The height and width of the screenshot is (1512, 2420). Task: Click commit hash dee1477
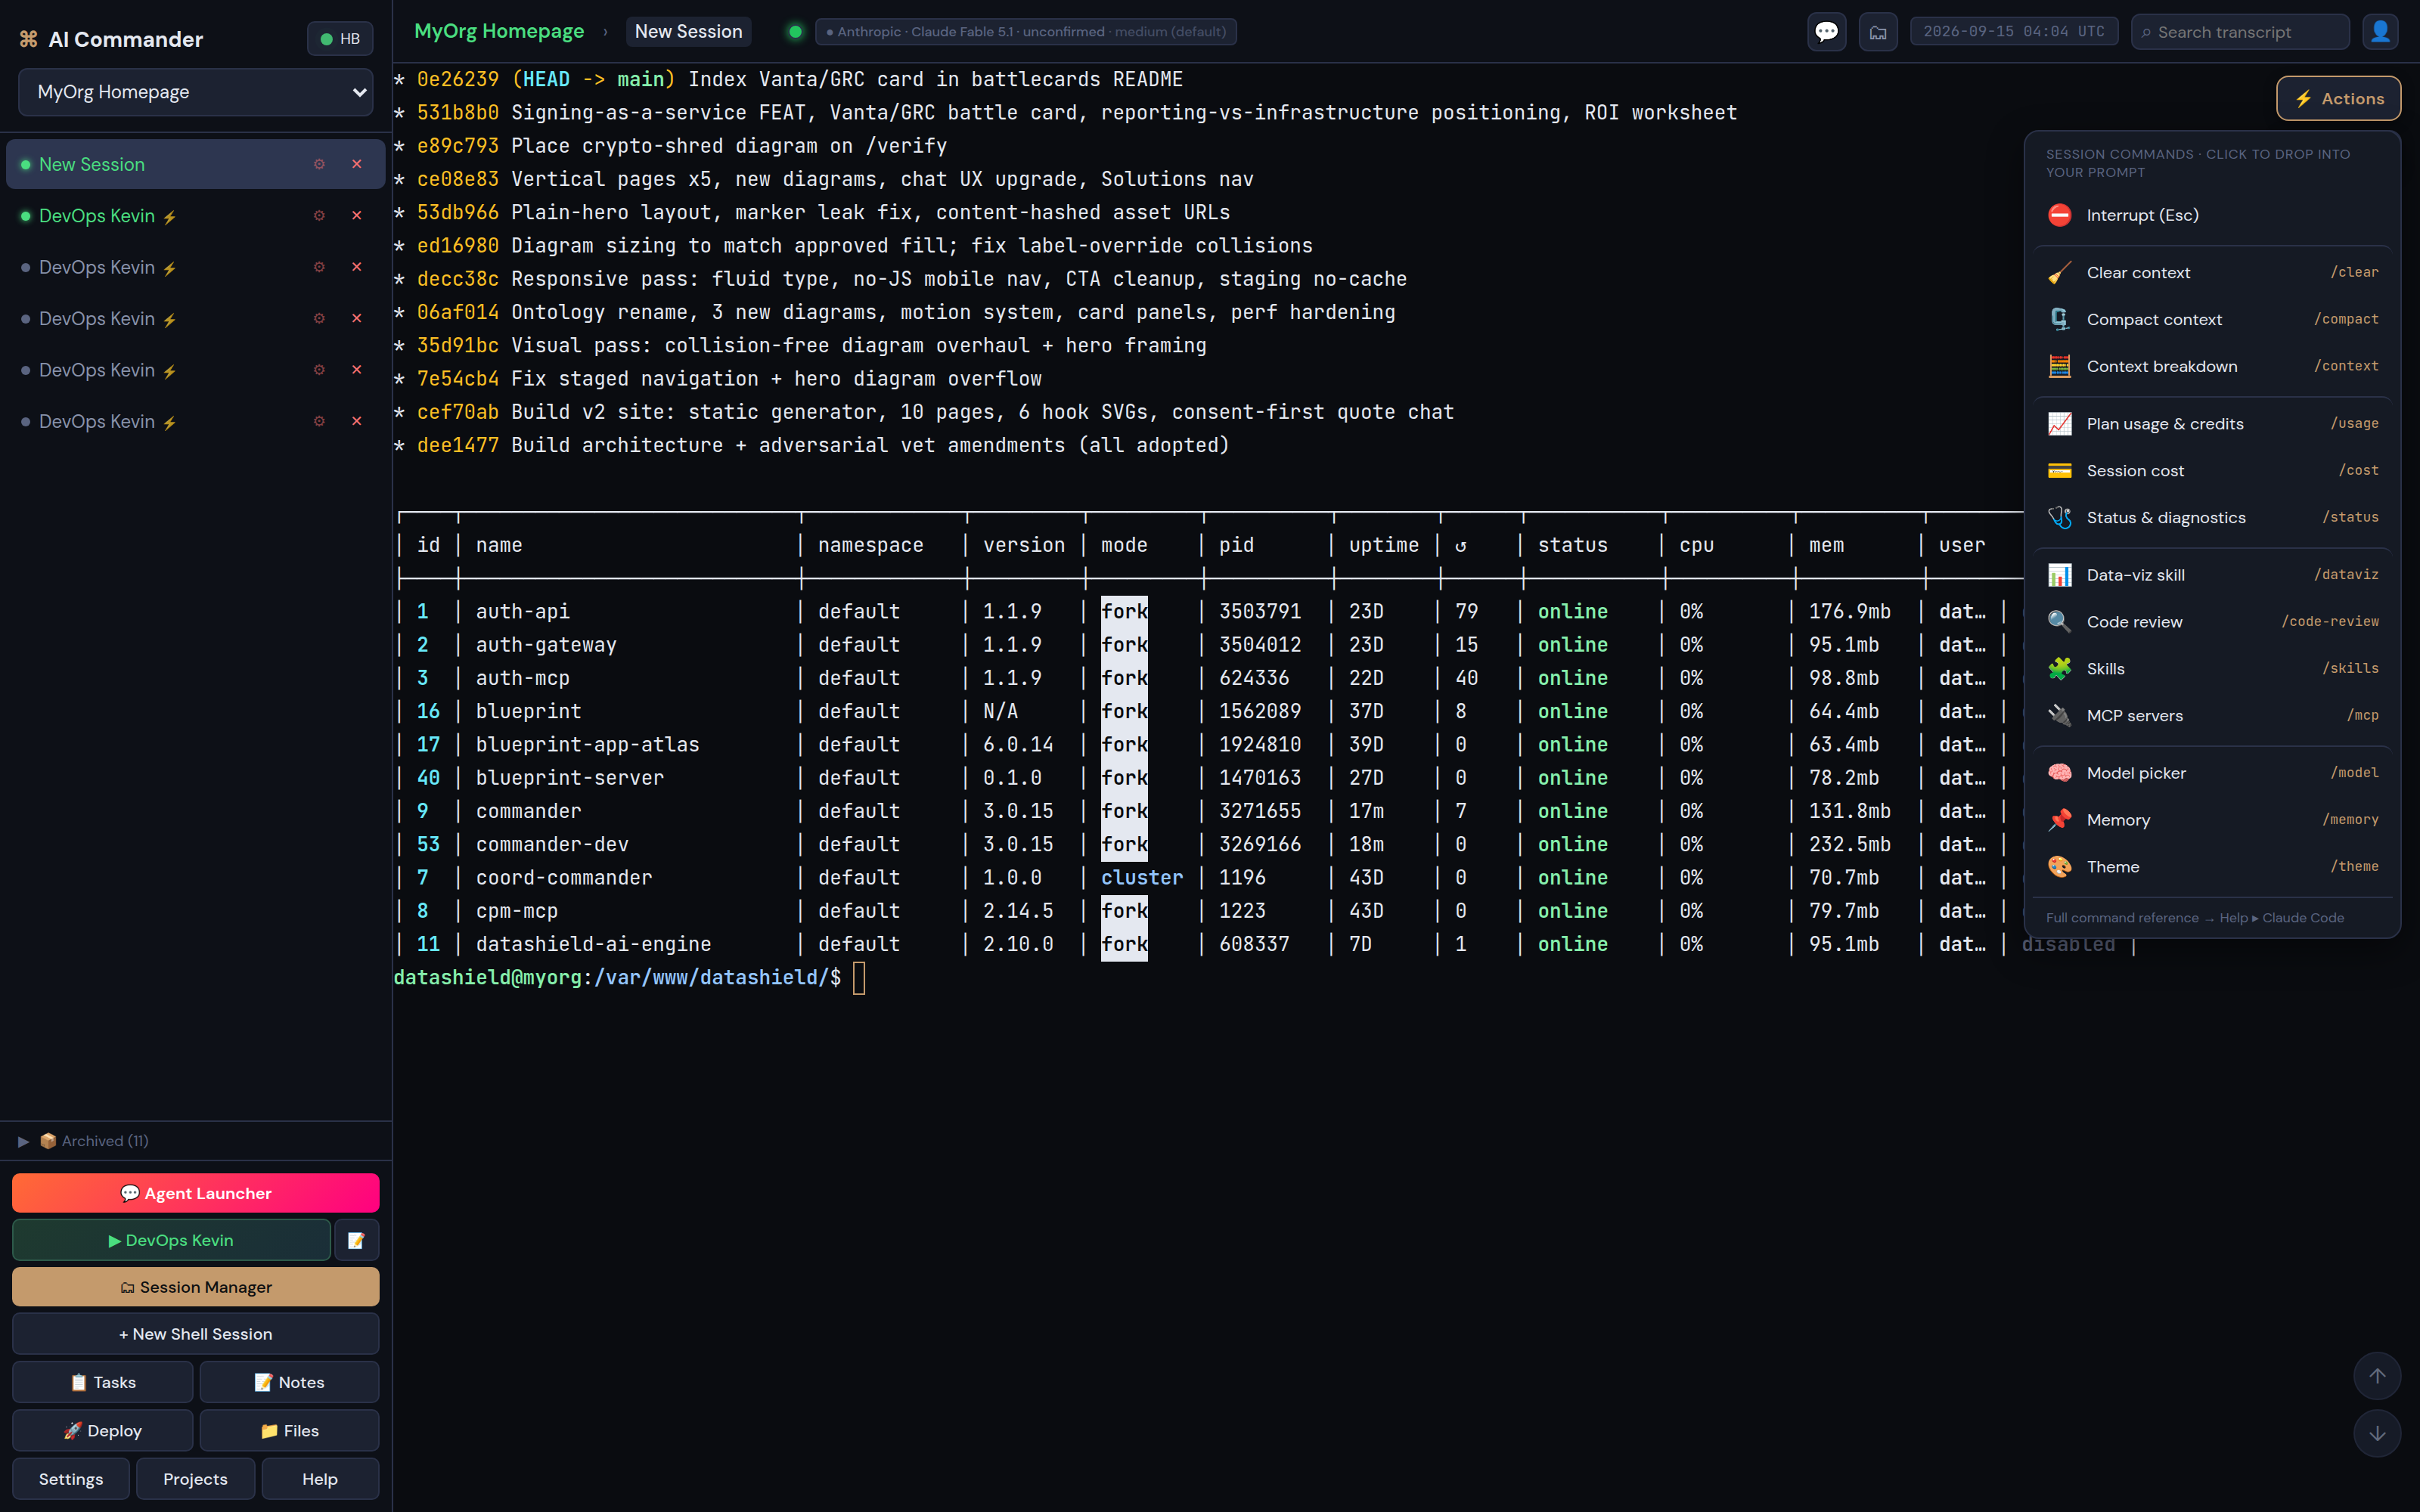[457, 445]
